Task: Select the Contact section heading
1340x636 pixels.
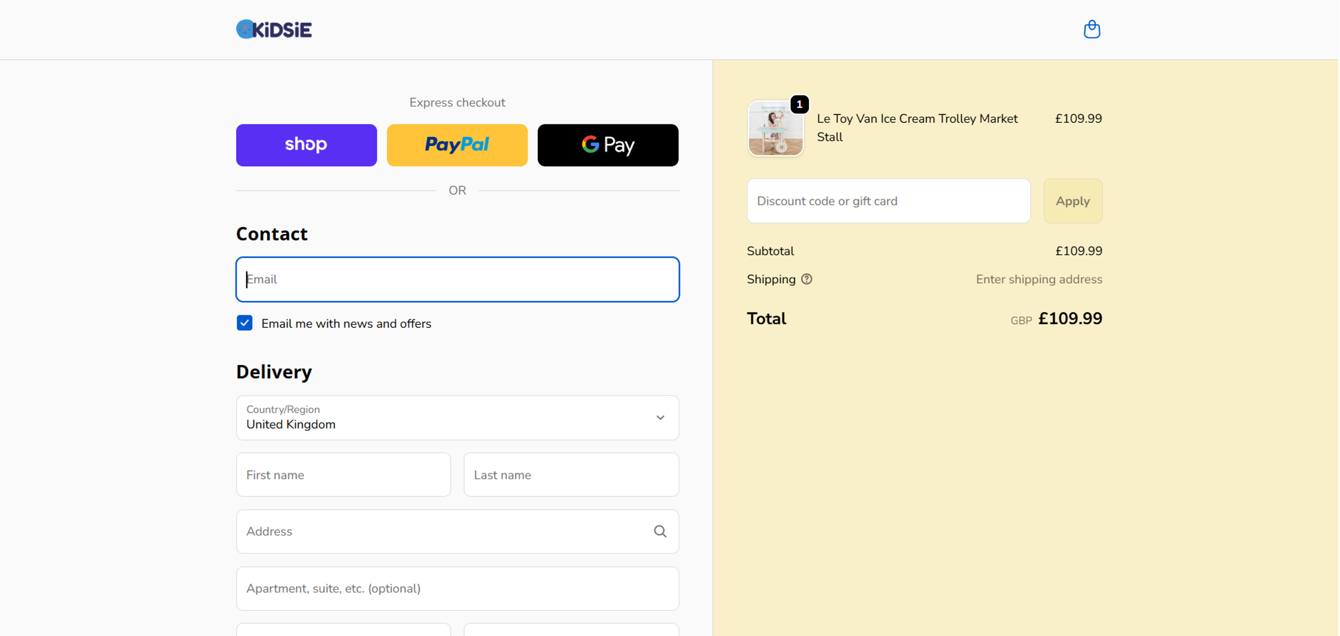Action: point(271,233)
